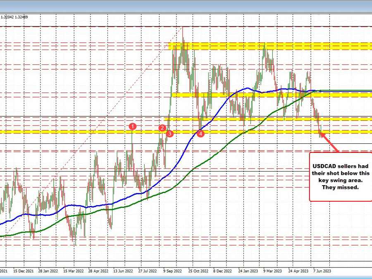Screen dimensions: 372x279
Task: Select the red swing marker numbered 2
Action: click(162, 128)
